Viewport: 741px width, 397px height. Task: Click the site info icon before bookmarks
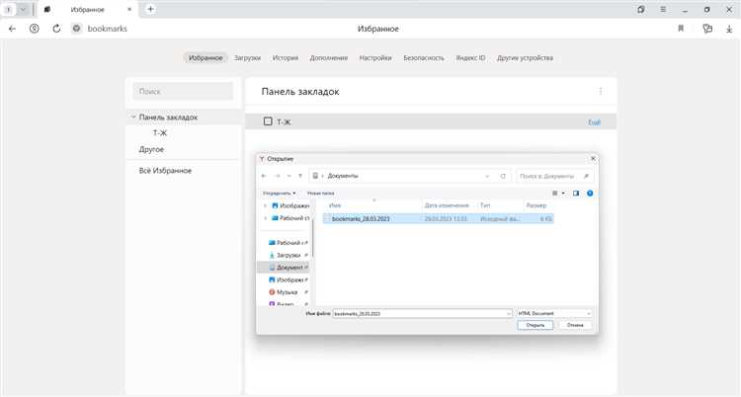click(x=76, y=29)
